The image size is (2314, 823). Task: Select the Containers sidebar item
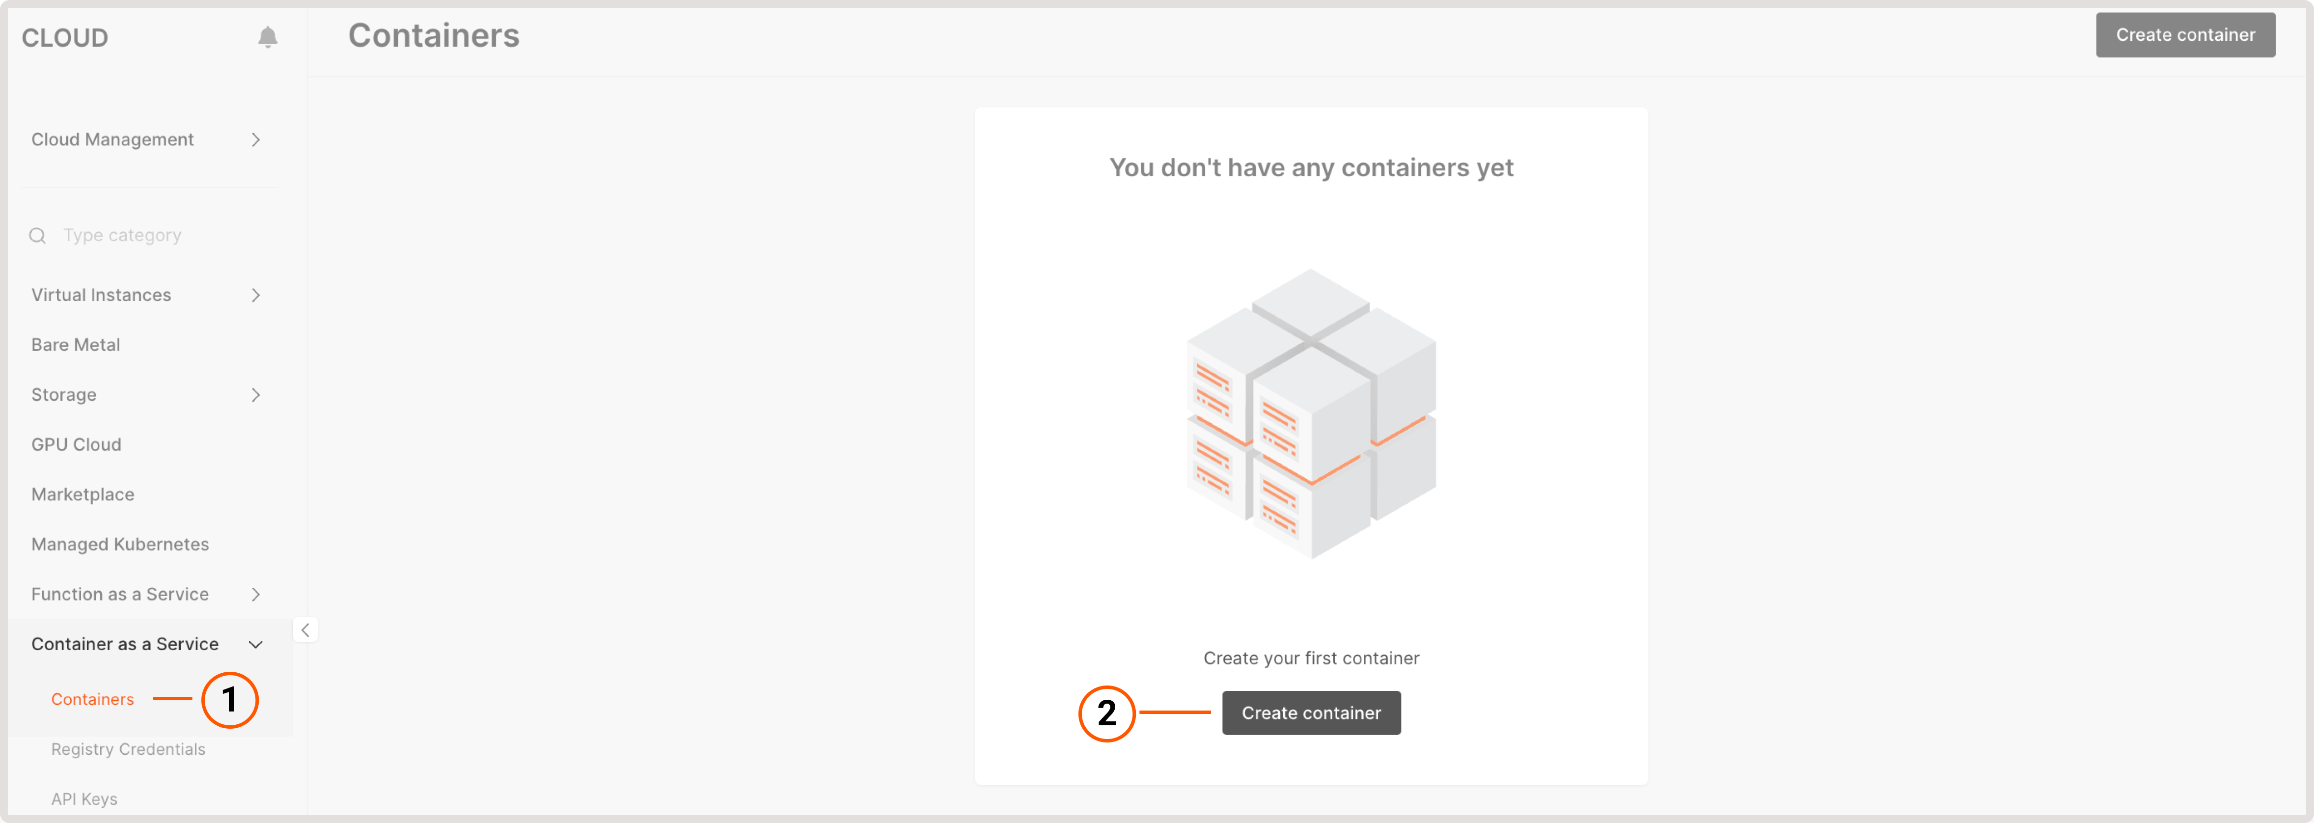pyautogui.click(x=92, y=699)
